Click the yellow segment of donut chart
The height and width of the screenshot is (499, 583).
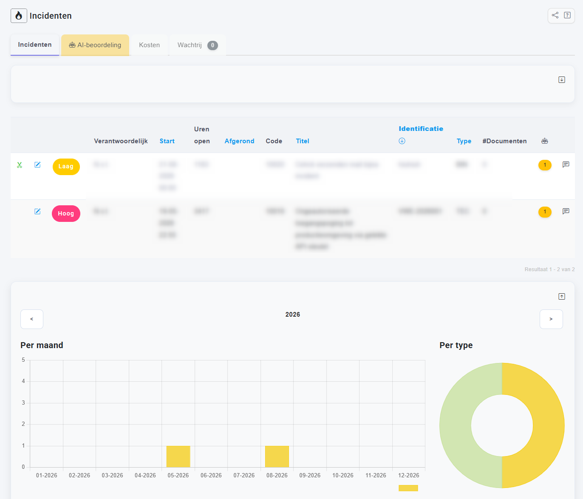coord(548,425)
